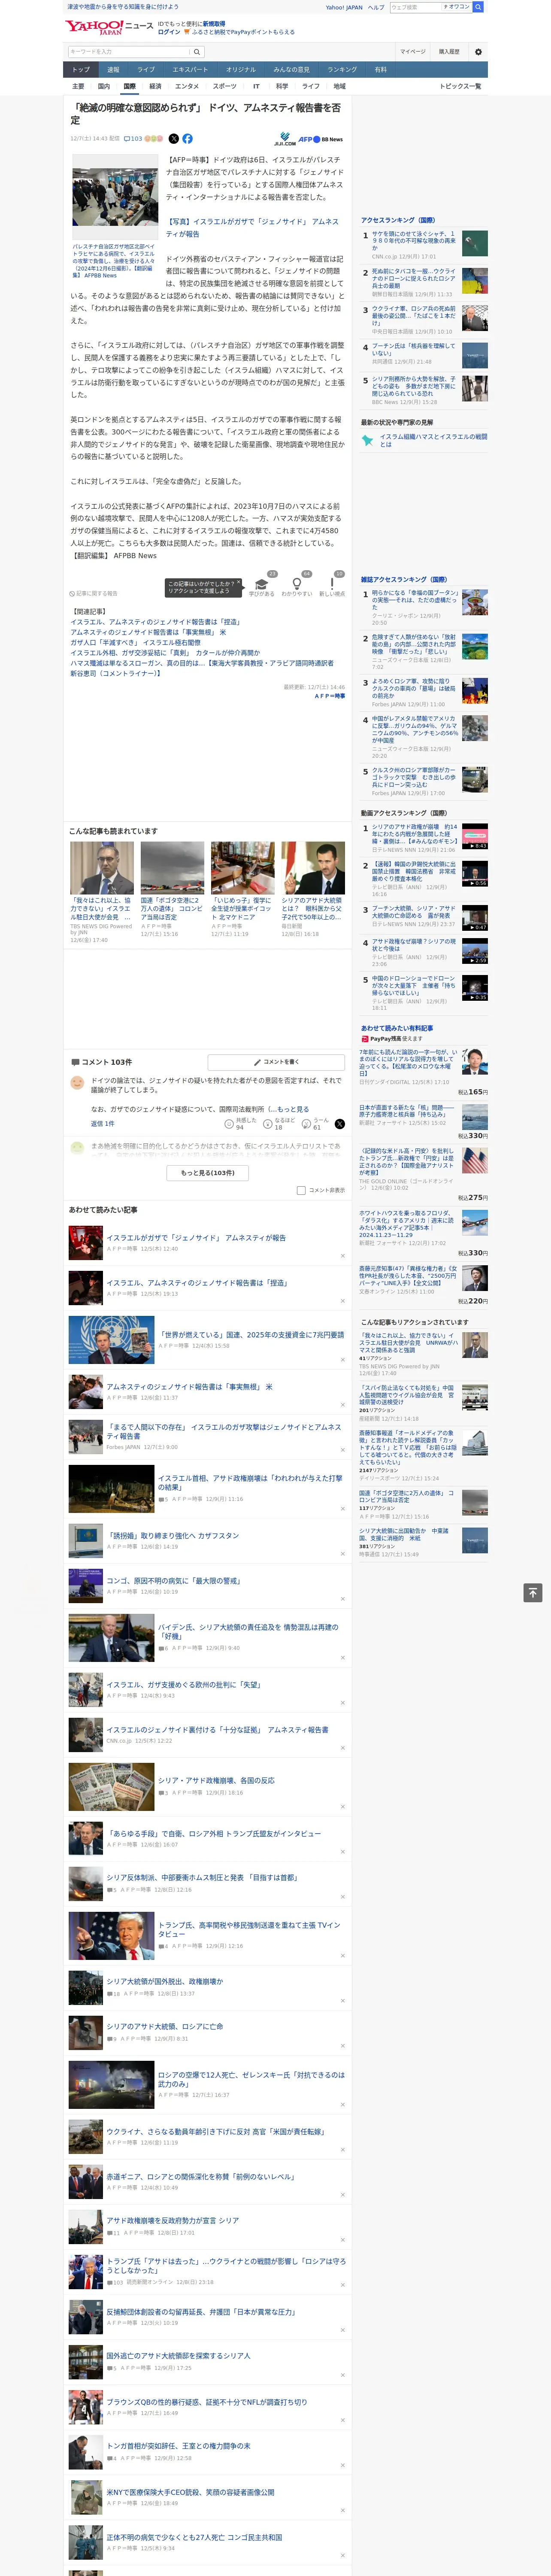Show more comments with もっと見る(103件)
The image size is (551, 2576).
pos(208,1173)
